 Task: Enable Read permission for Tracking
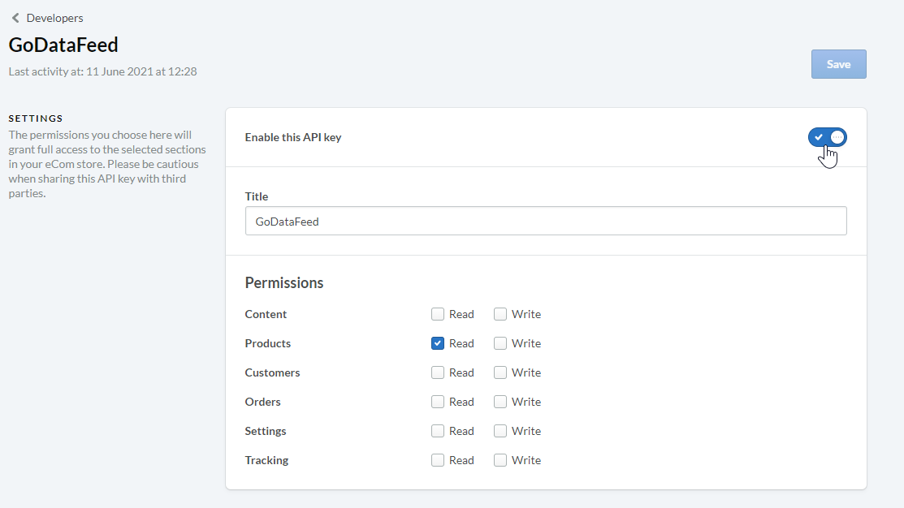click(x=438, y=460)
